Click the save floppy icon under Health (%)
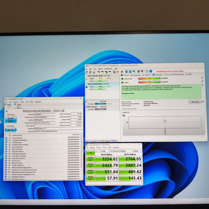This screenshot has height=209, width=209. click(124, 116)
